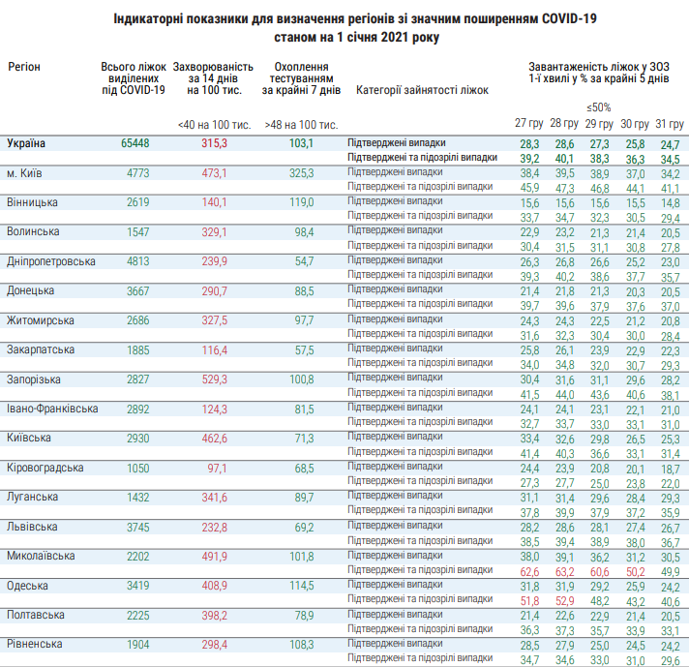Select the 'Рівненська' region label

[x=35, y=644]
